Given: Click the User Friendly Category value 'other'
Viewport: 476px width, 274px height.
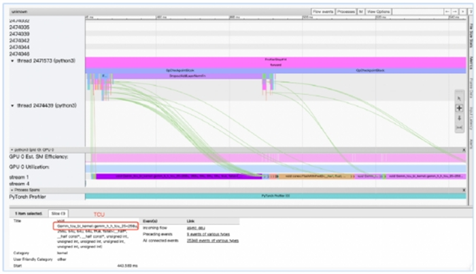Looking at the screenshot, I should click(x=62, y=260).
